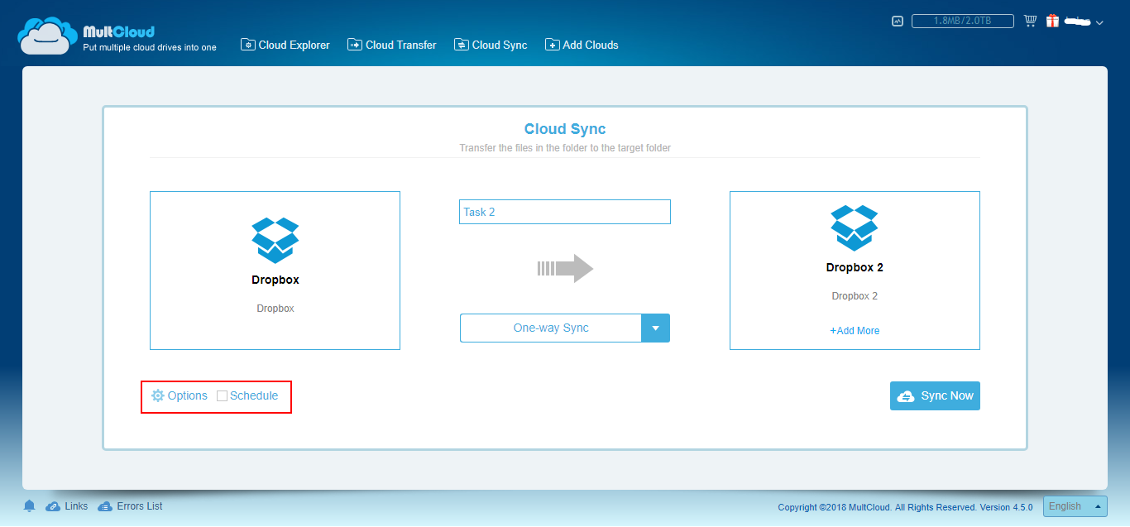Select the Dropbox source box

tap(275, 271)
